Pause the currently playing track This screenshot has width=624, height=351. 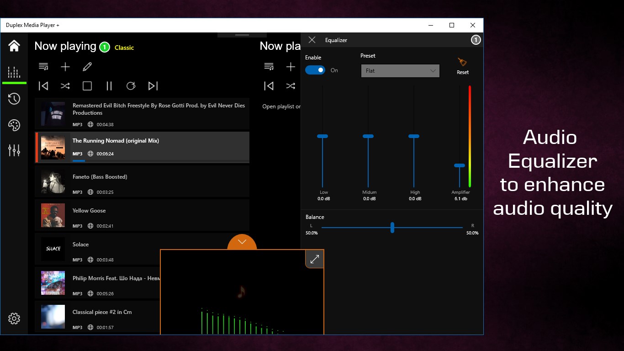(109, 86)
